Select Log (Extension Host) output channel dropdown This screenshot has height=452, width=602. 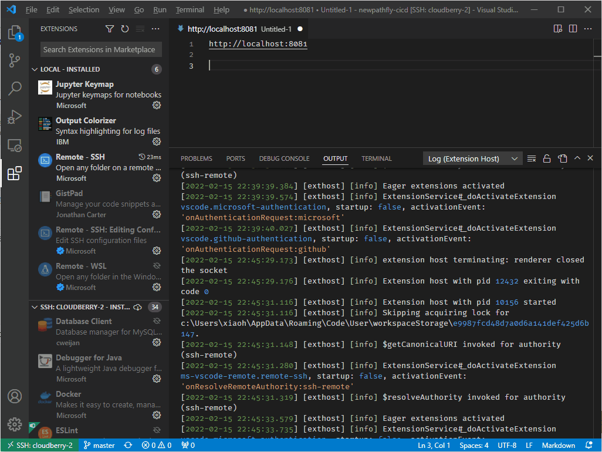pos(472,158)
